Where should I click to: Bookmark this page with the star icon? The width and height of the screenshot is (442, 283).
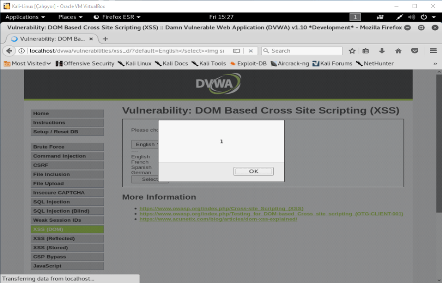coord(352,51)
